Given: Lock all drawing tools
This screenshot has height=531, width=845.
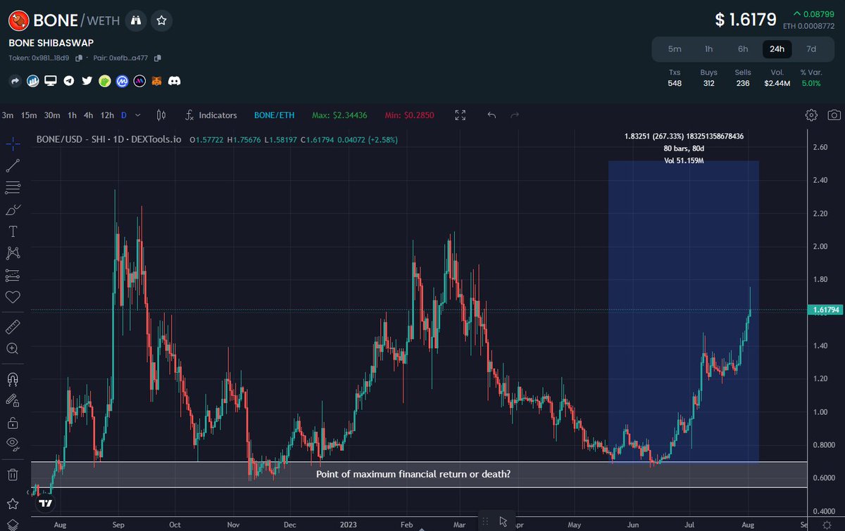Looking at the screenshot, I should click(13, 423).
